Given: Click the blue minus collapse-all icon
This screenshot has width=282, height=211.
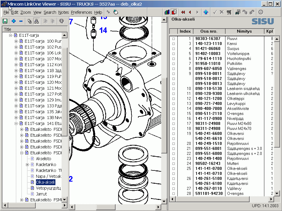Looking at the screenshot, I should click(x=21, y=21).
